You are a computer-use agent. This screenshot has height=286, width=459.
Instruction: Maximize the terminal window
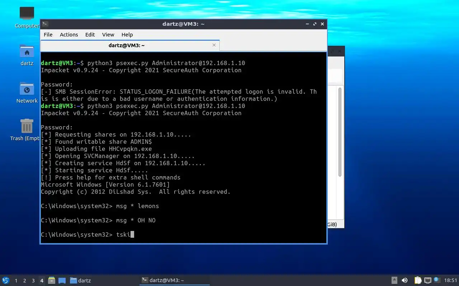315,24
